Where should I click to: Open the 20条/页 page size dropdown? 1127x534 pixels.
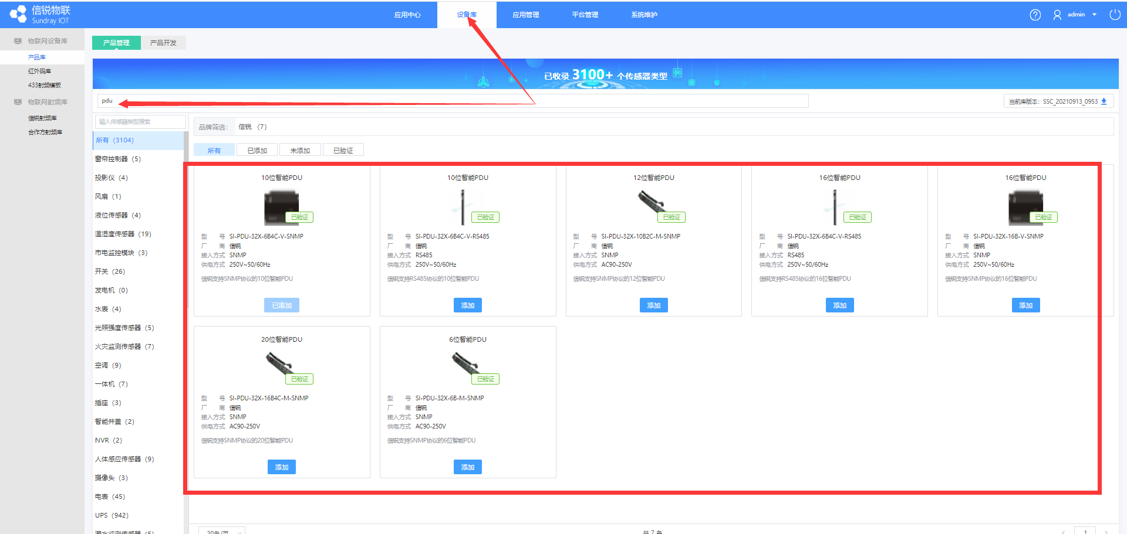tap(222, 530)
